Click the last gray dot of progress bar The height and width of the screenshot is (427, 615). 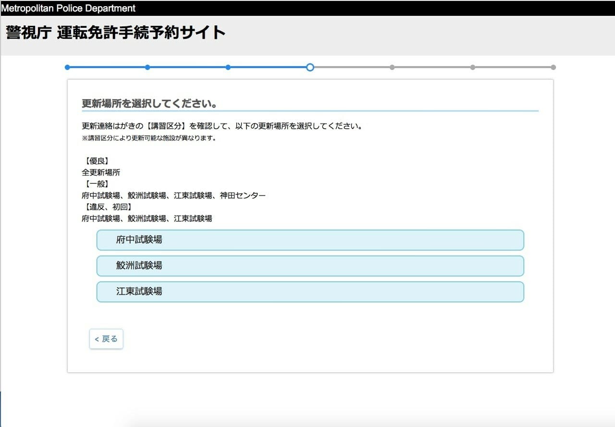click(553, 67)
